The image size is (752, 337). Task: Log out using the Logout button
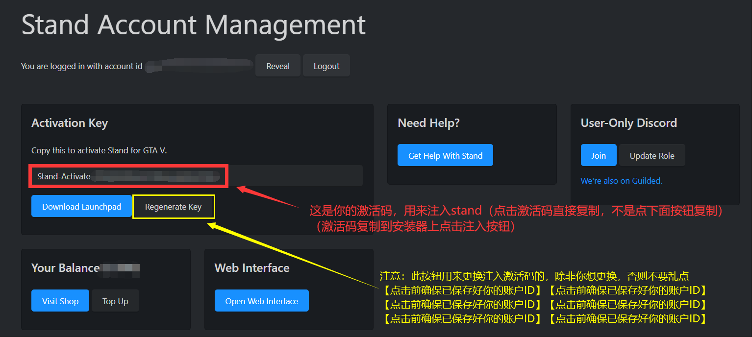326,66
